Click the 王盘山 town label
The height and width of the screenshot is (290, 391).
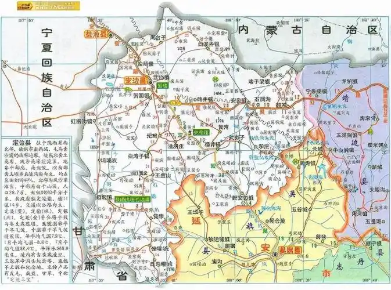(x=161, y=173)
